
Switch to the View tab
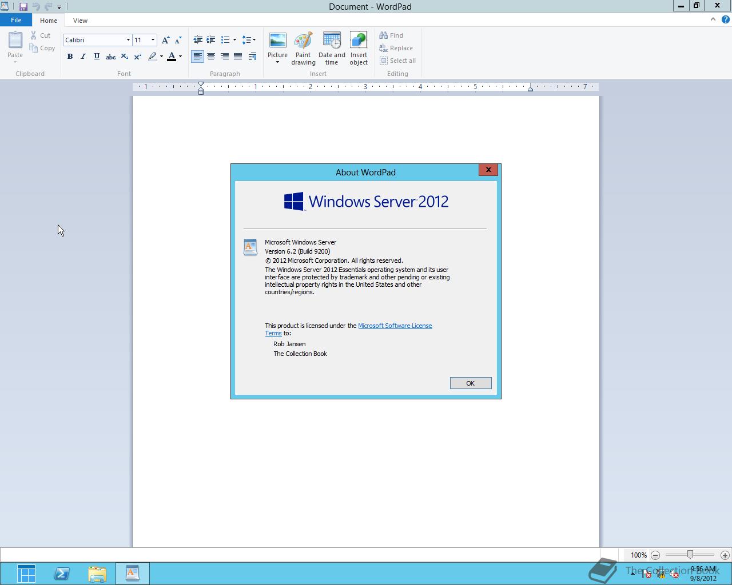point(80,21)
